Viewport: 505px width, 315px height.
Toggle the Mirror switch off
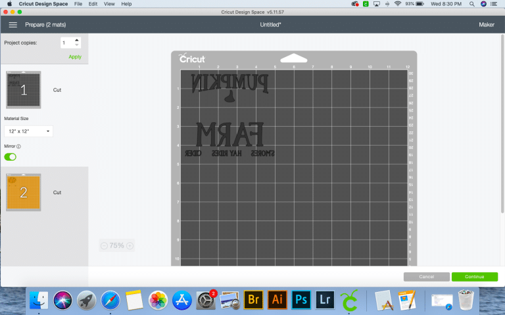point(11,157)
